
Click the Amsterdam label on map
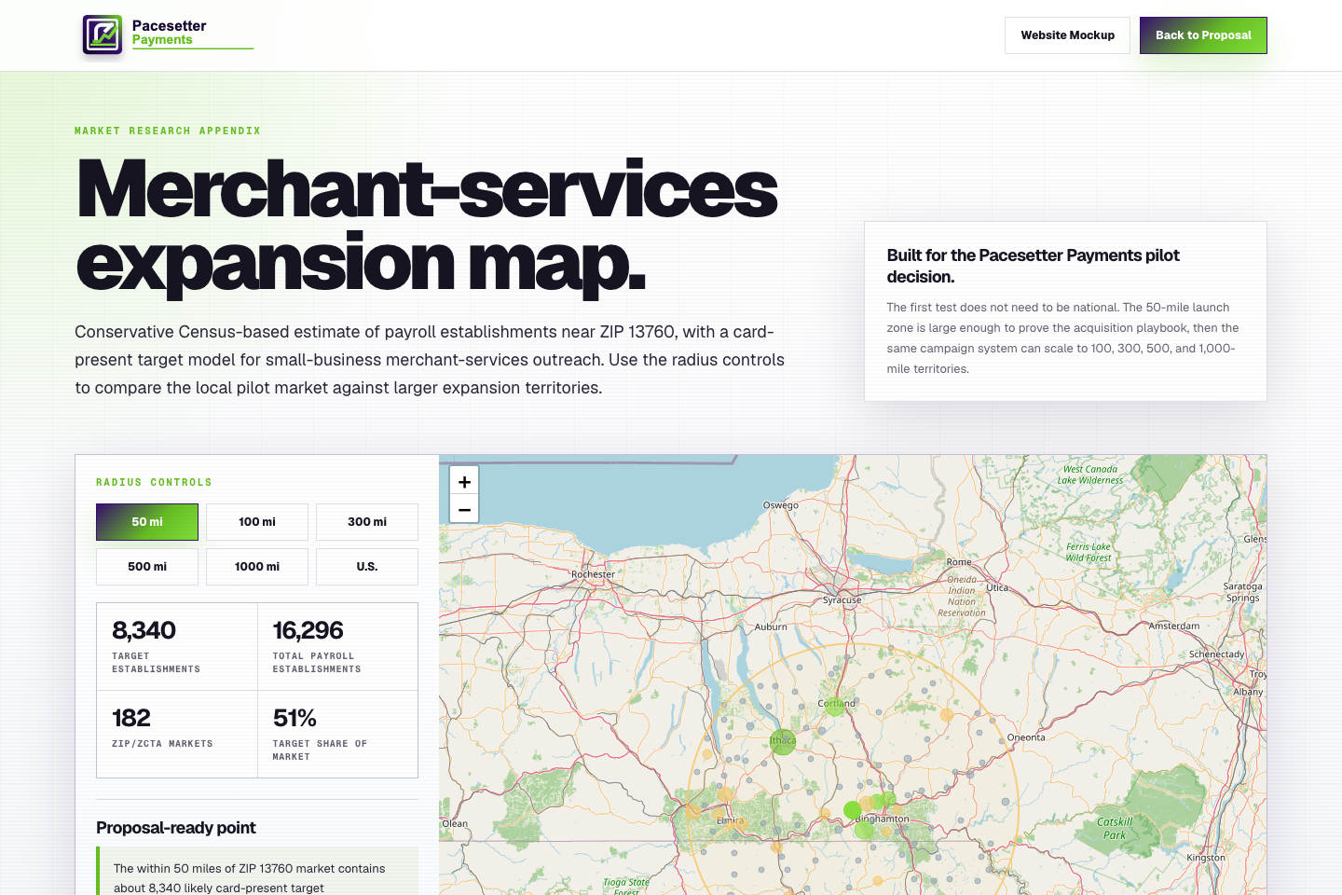(1174, 626)
